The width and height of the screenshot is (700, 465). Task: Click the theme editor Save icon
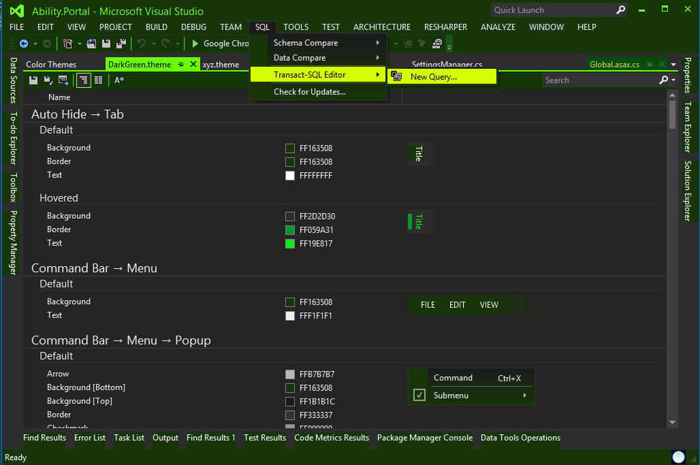click(x=33, y=80)
